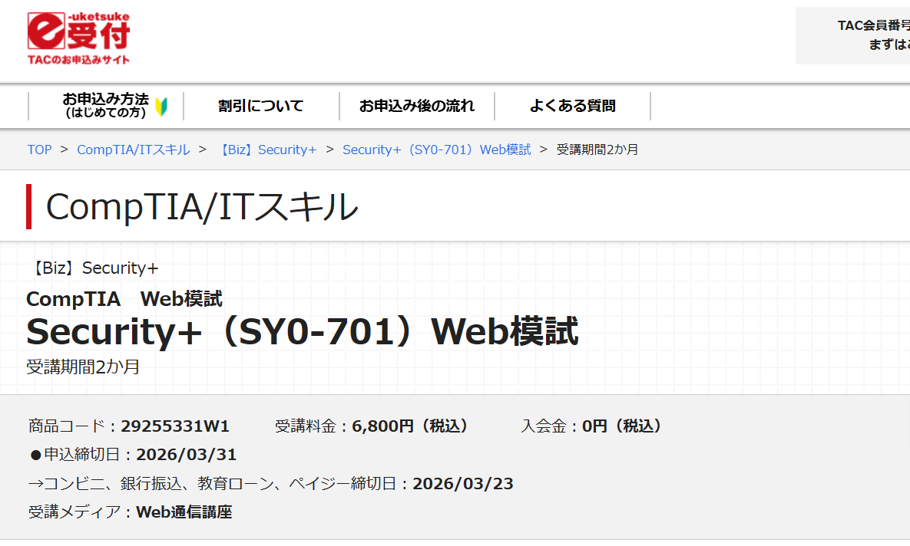Click the Security+（SY0-701）Web模試 title
The height and width of the screenshot is (546, 910).
coord(303,331)
